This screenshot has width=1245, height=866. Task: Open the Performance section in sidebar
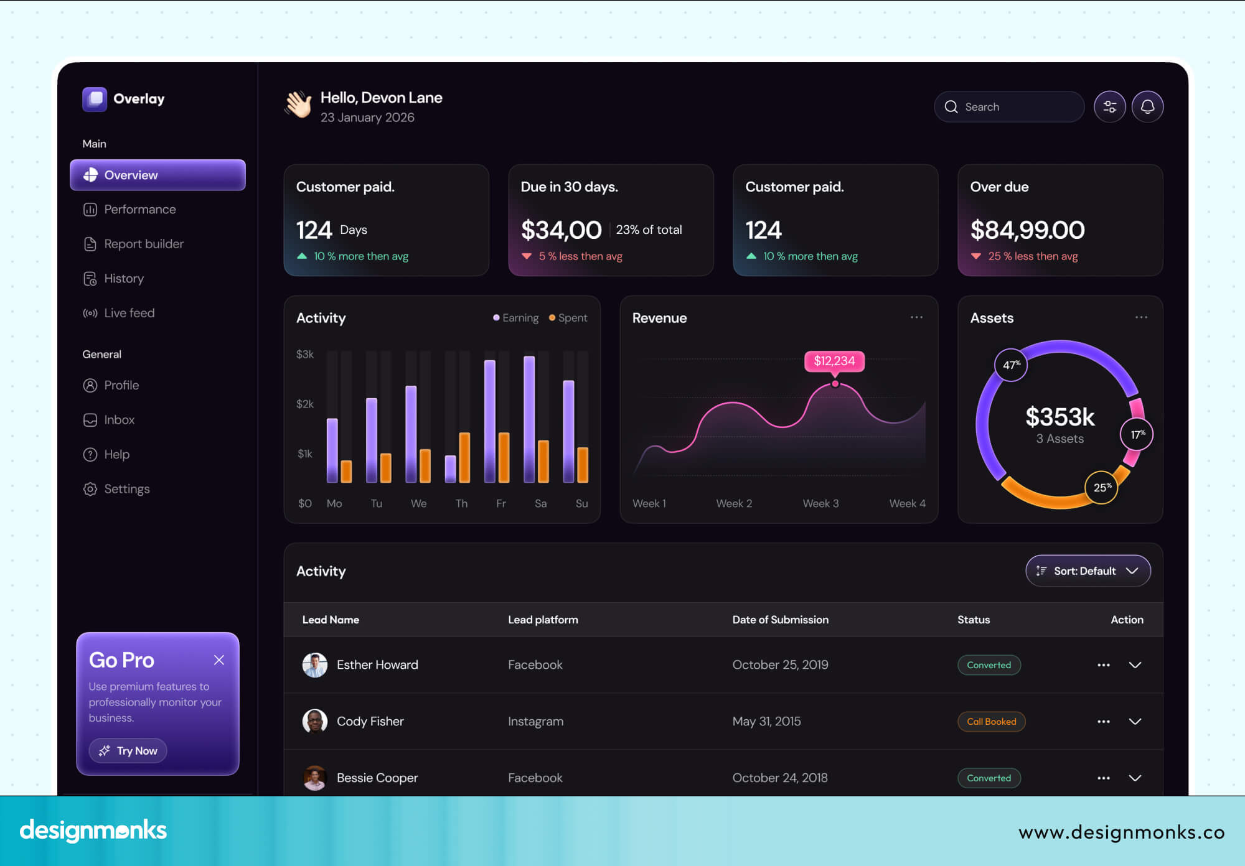(x=139, y=209)
